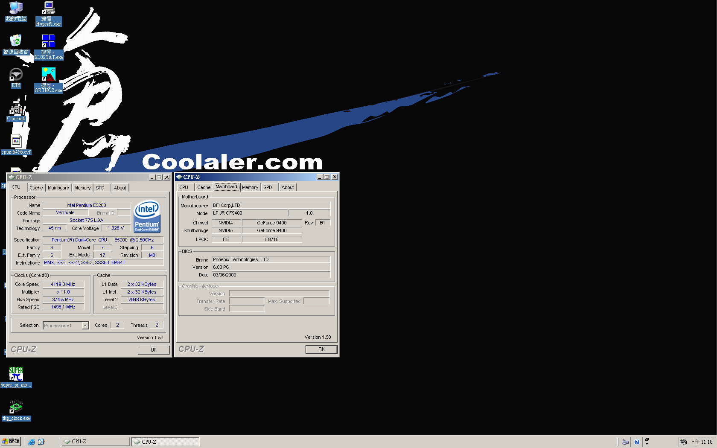
Task: Activate second CPU-Z taskbar button
Action: tap(166, 442)
